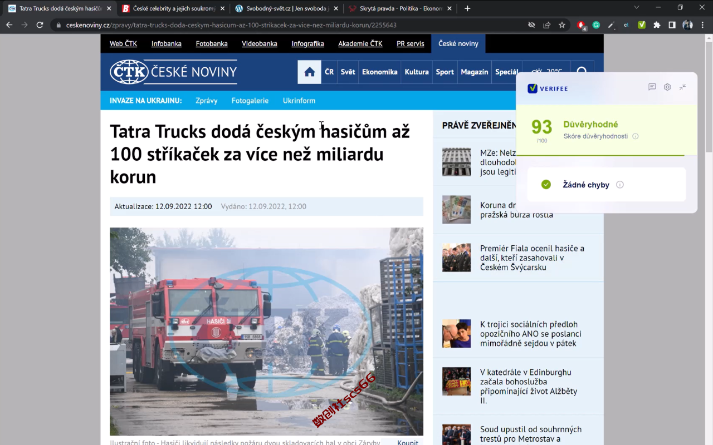
Task: Go to Svět news section
Action: [x=348, y=72]
